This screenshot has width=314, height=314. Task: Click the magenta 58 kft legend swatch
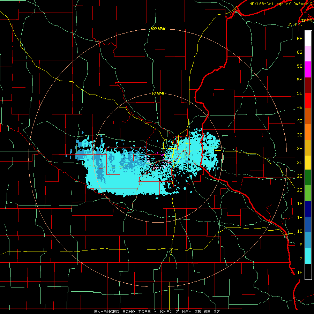[308, 69]
